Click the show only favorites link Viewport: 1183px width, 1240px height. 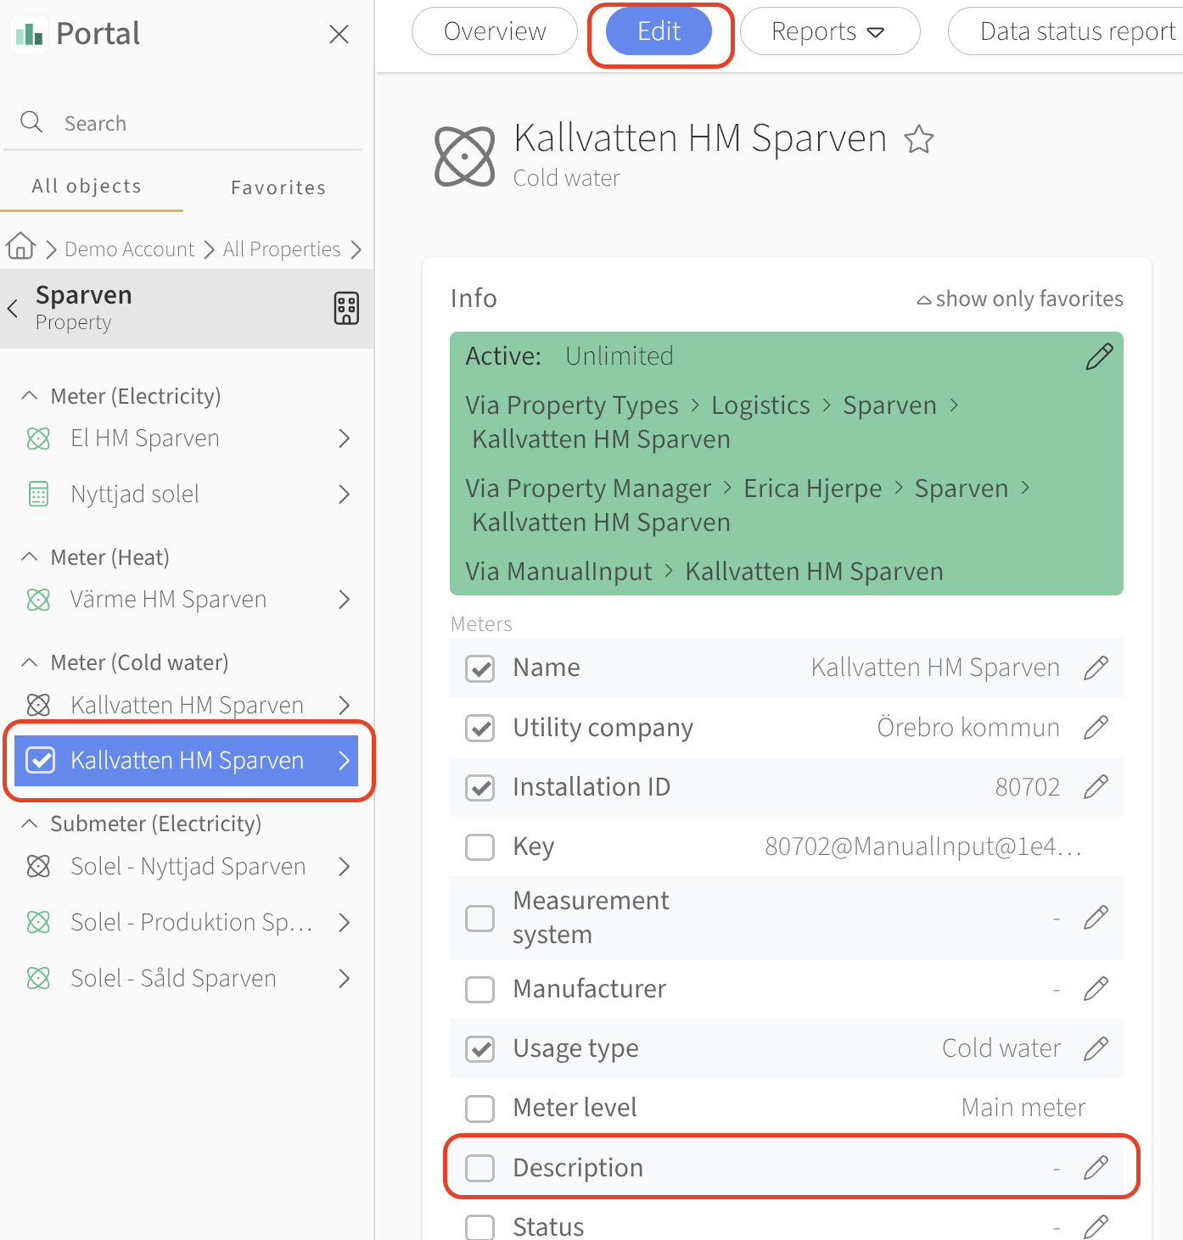tap(1020, 299)
